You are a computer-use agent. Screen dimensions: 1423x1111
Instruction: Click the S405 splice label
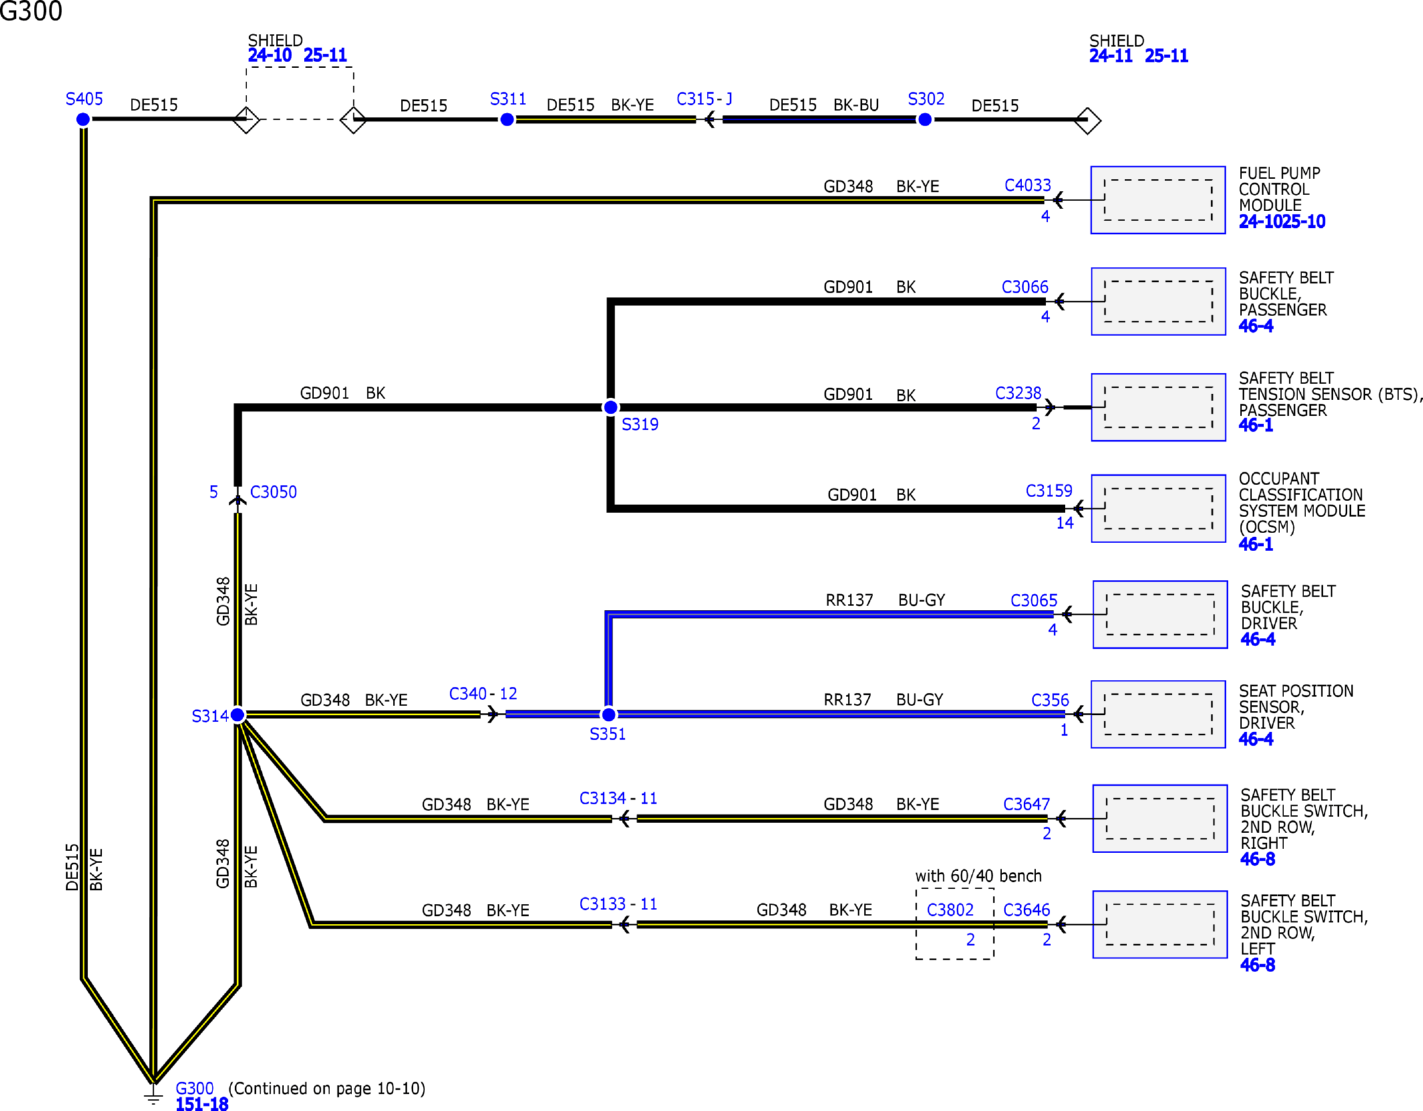(84, 100)
